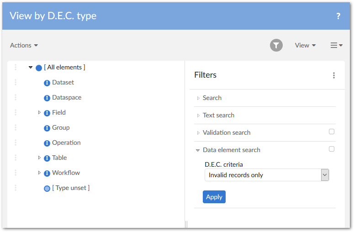
Task: Expand the Workflow tree node
Action: 39,173
